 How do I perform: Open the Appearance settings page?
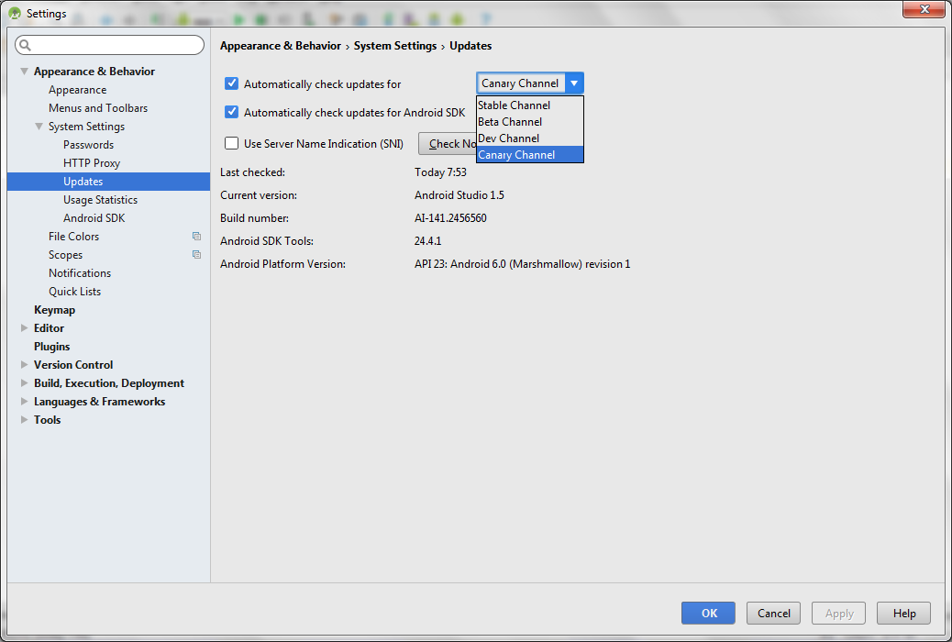tap(78, 90)
